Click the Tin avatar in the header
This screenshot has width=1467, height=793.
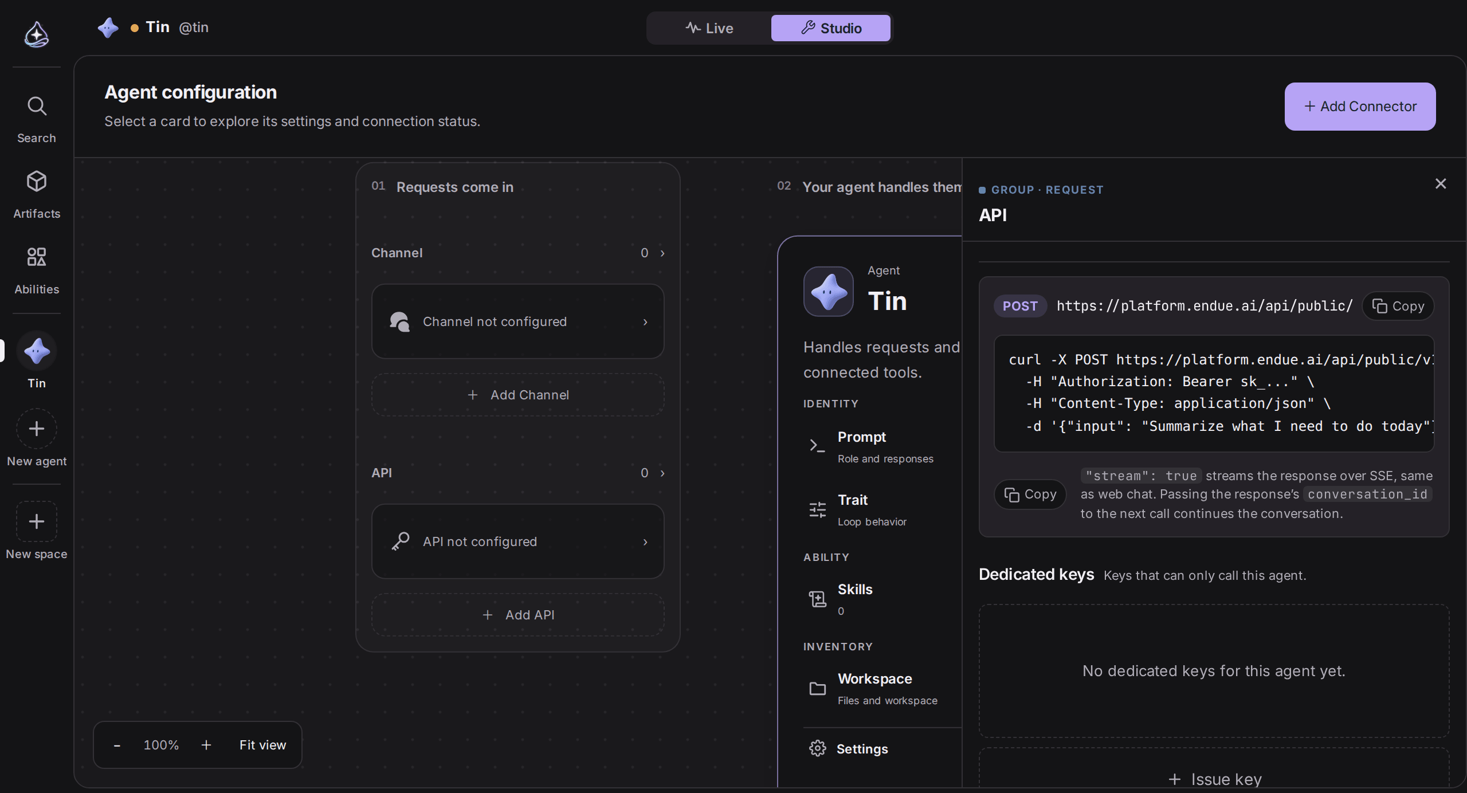pos(108,28)
